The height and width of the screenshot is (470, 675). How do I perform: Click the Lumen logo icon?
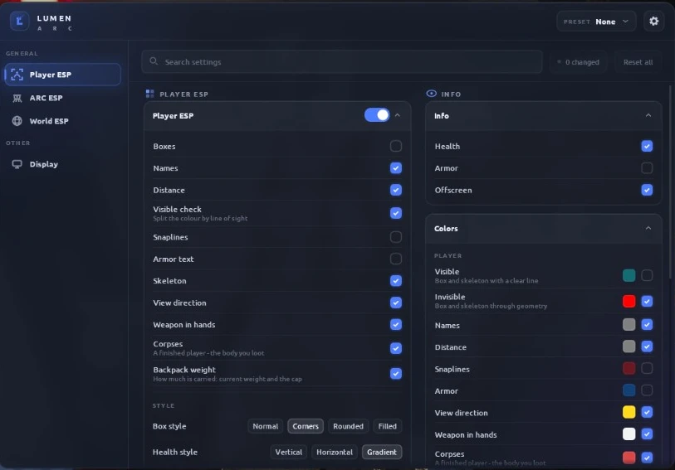(x=19, y=21)
